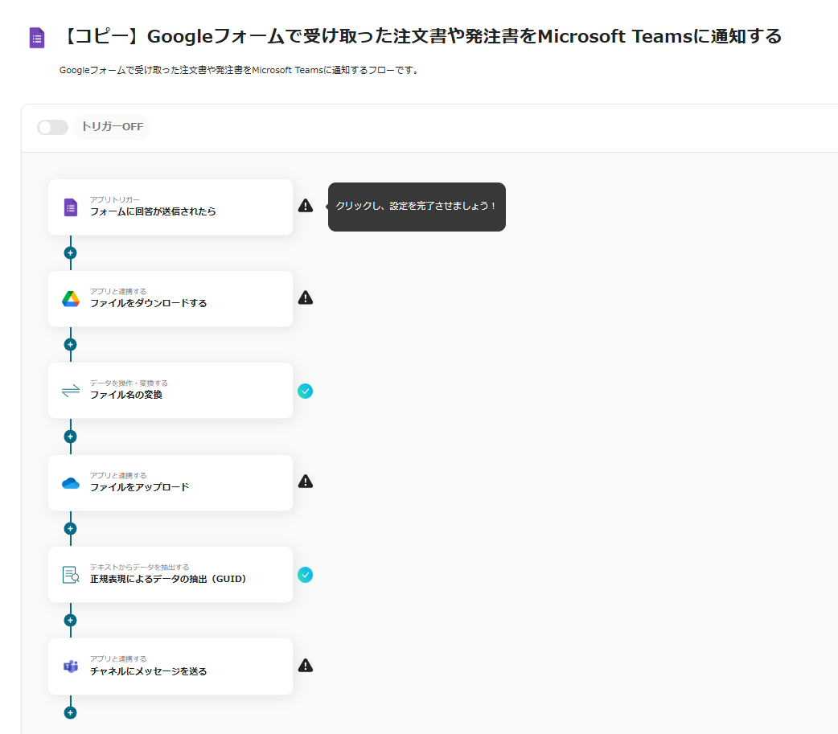
Task: Add a step below ファイルをダウンロードする
Action: [70, 345]
